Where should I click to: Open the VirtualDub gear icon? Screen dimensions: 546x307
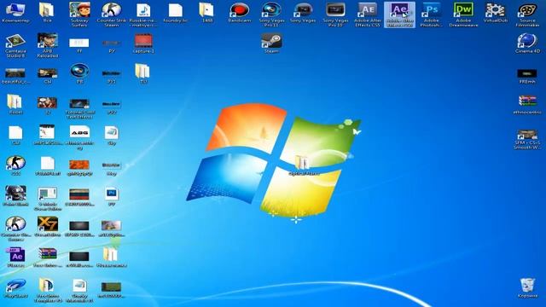pos(495,13)
